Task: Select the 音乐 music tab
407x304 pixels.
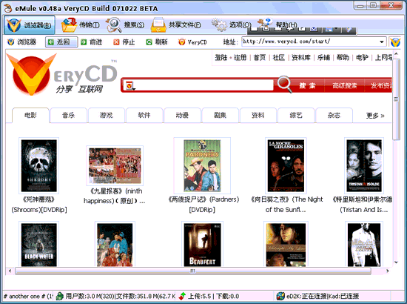Action: 69,115
